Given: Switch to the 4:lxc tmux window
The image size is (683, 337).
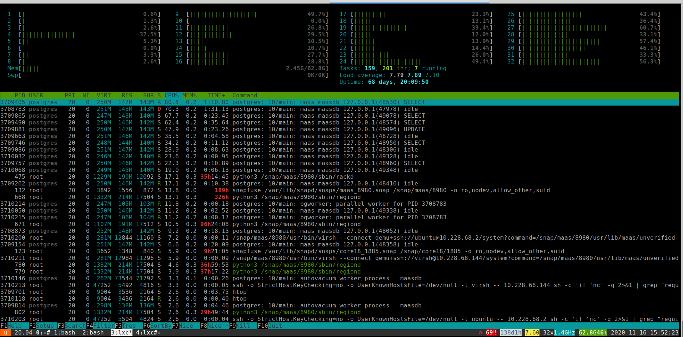Looking at the screenshot, I should click(x=148, y=333).
